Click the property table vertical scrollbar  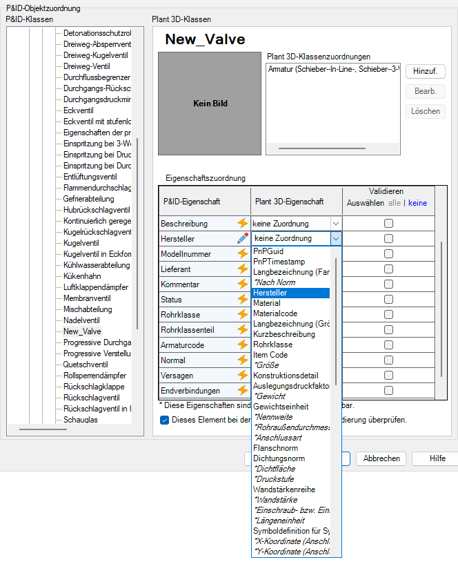(x=441, y=309)
